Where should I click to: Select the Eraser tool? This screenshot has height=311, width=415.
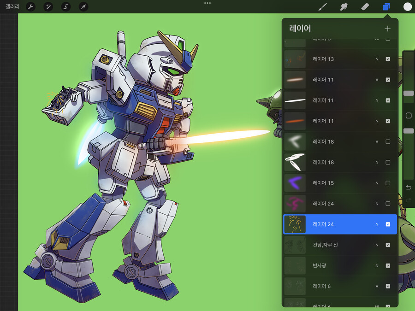point(365,6)
